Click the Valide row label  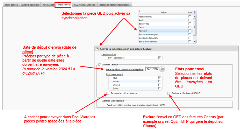[116, 81]
